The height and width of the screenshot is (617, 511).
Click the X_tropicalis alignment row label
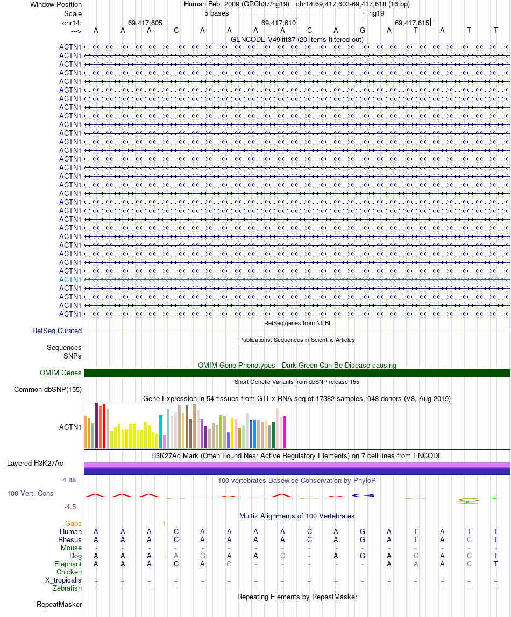63,580
